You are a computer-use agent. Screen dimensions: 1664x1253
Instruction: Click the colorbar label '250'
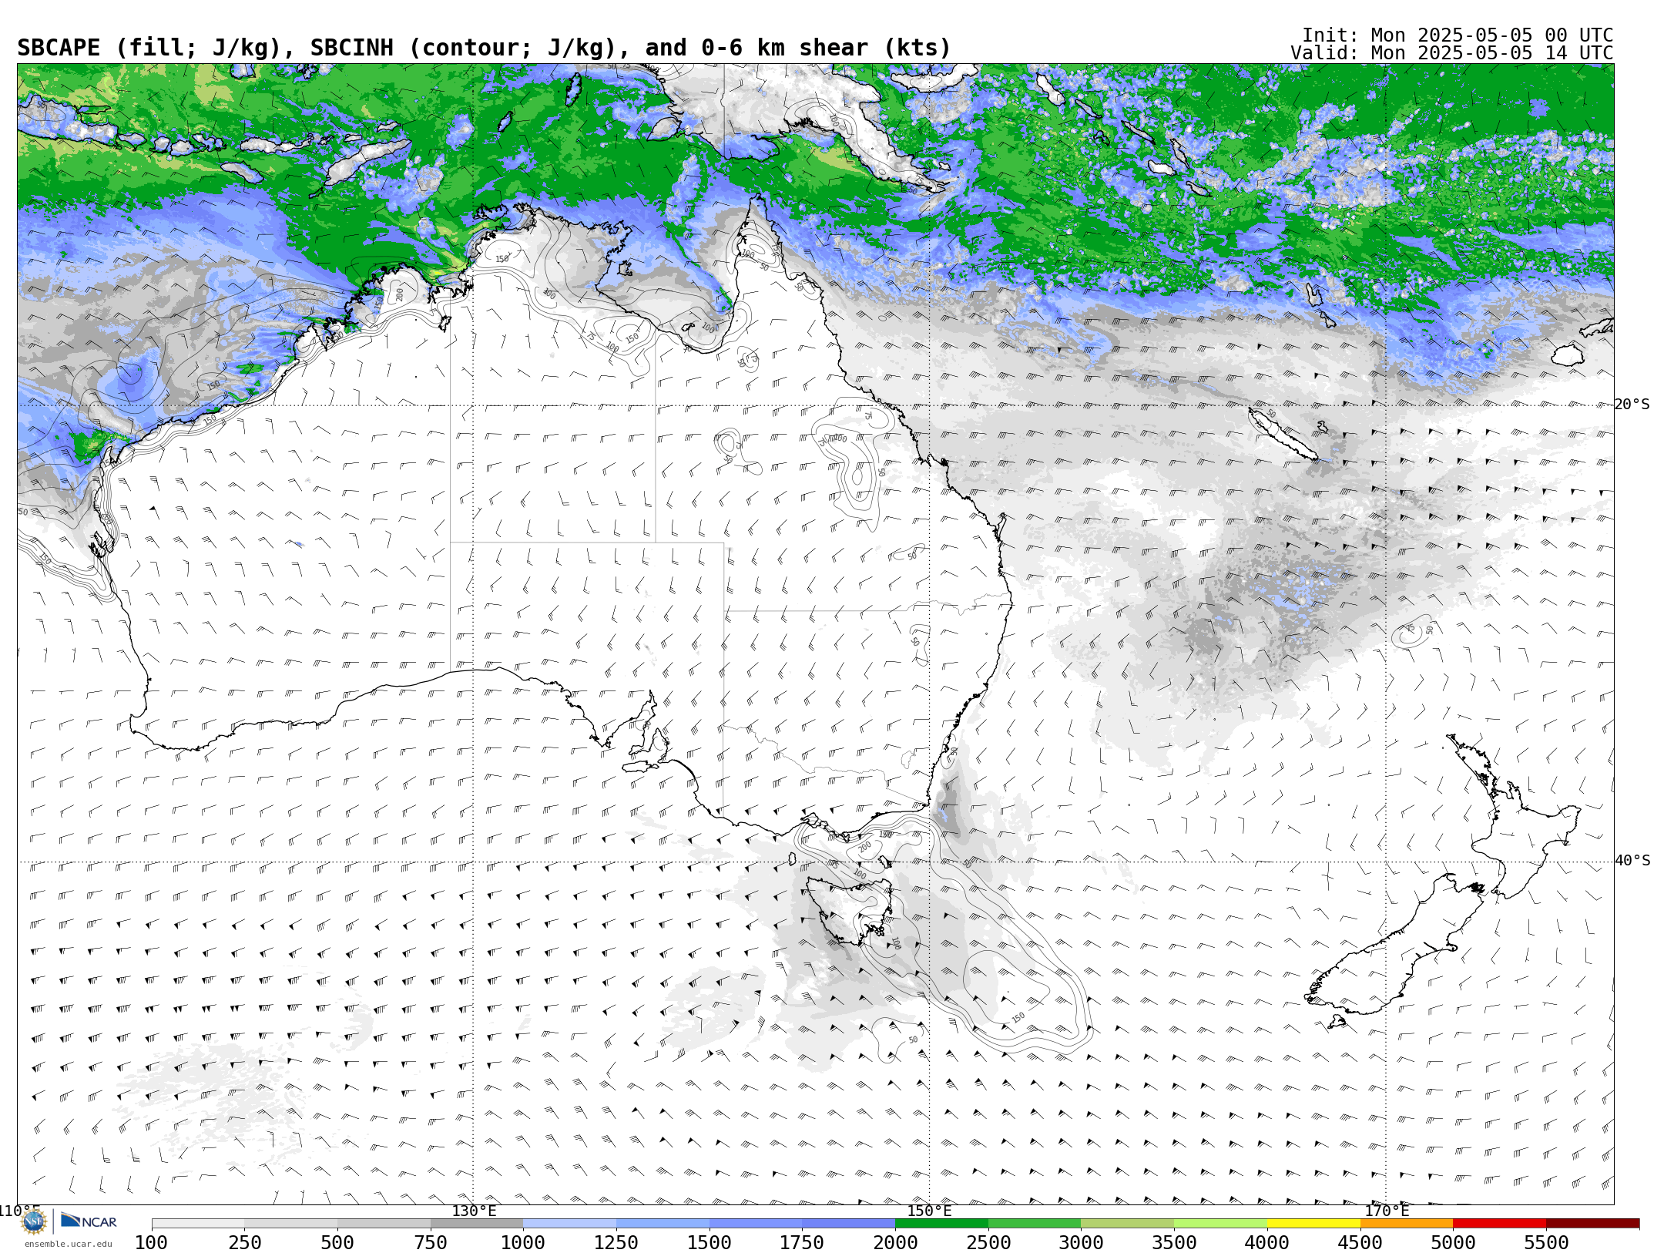tap(245, 1243)
